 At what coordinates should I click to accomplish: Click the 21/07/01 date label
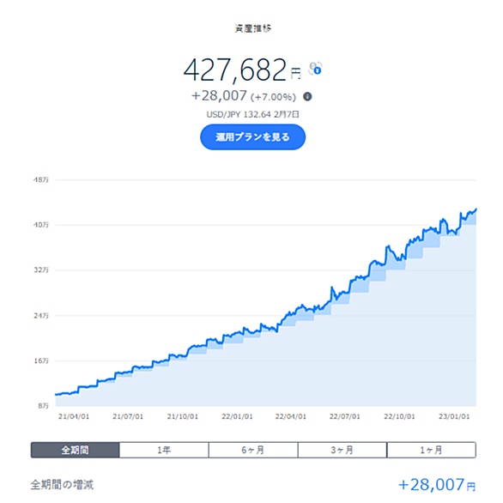tap(128, 416)
